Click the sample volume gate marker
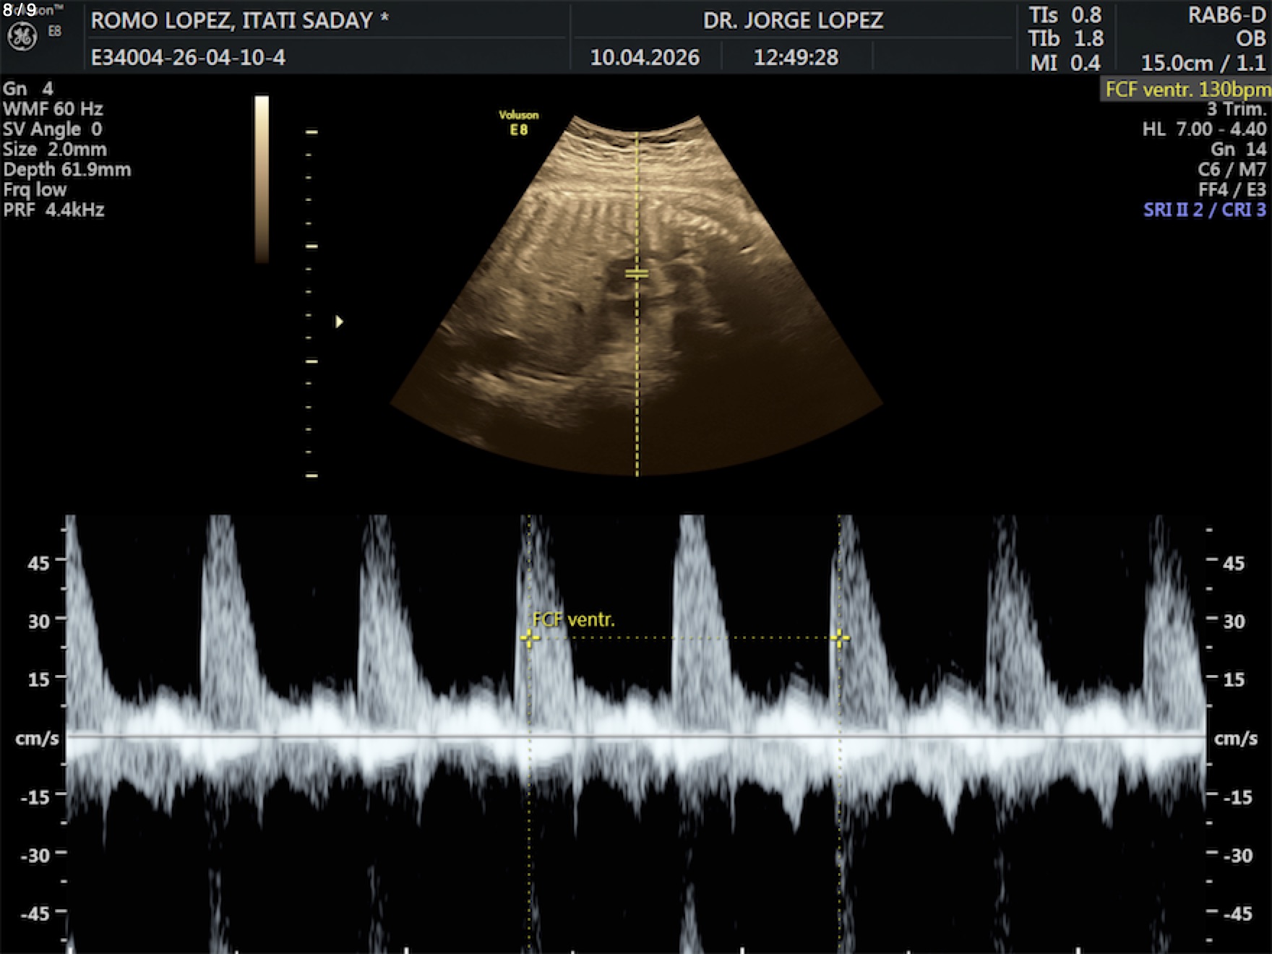This screenshot has height=954, width=1272. click(x=637, y=273)
